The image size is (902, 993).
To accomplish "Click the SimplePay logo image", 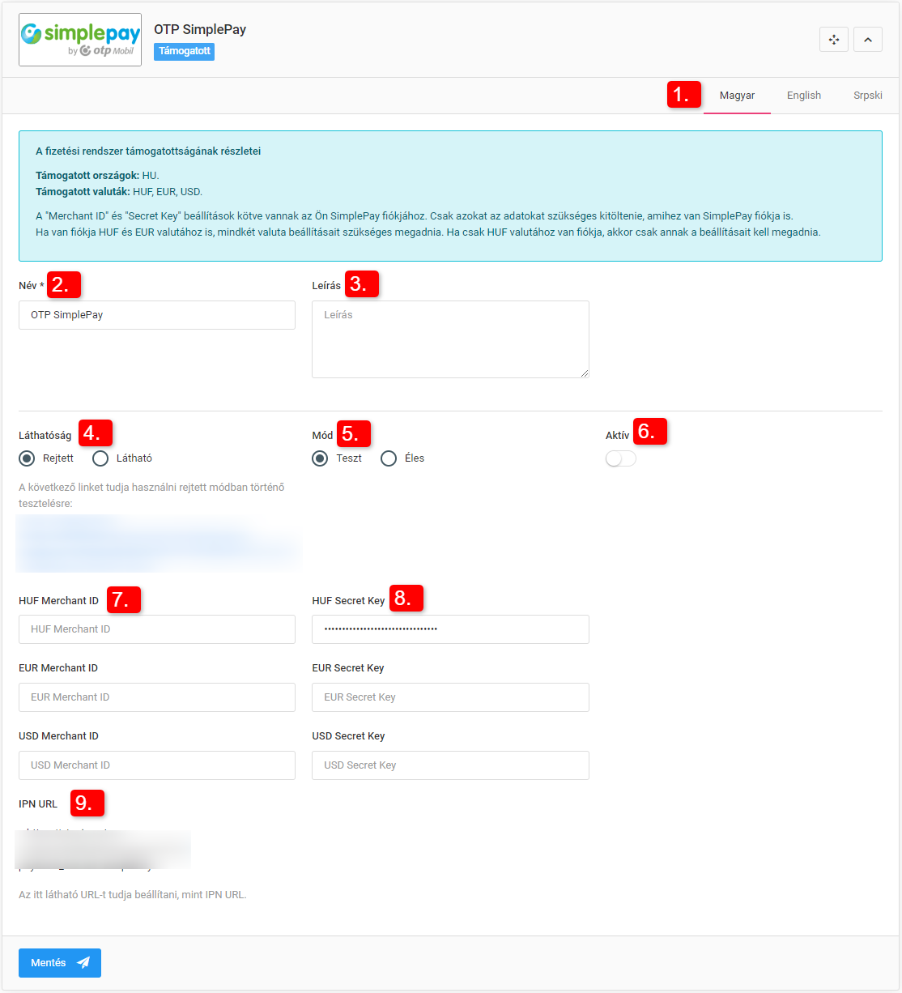I will 80,40.
